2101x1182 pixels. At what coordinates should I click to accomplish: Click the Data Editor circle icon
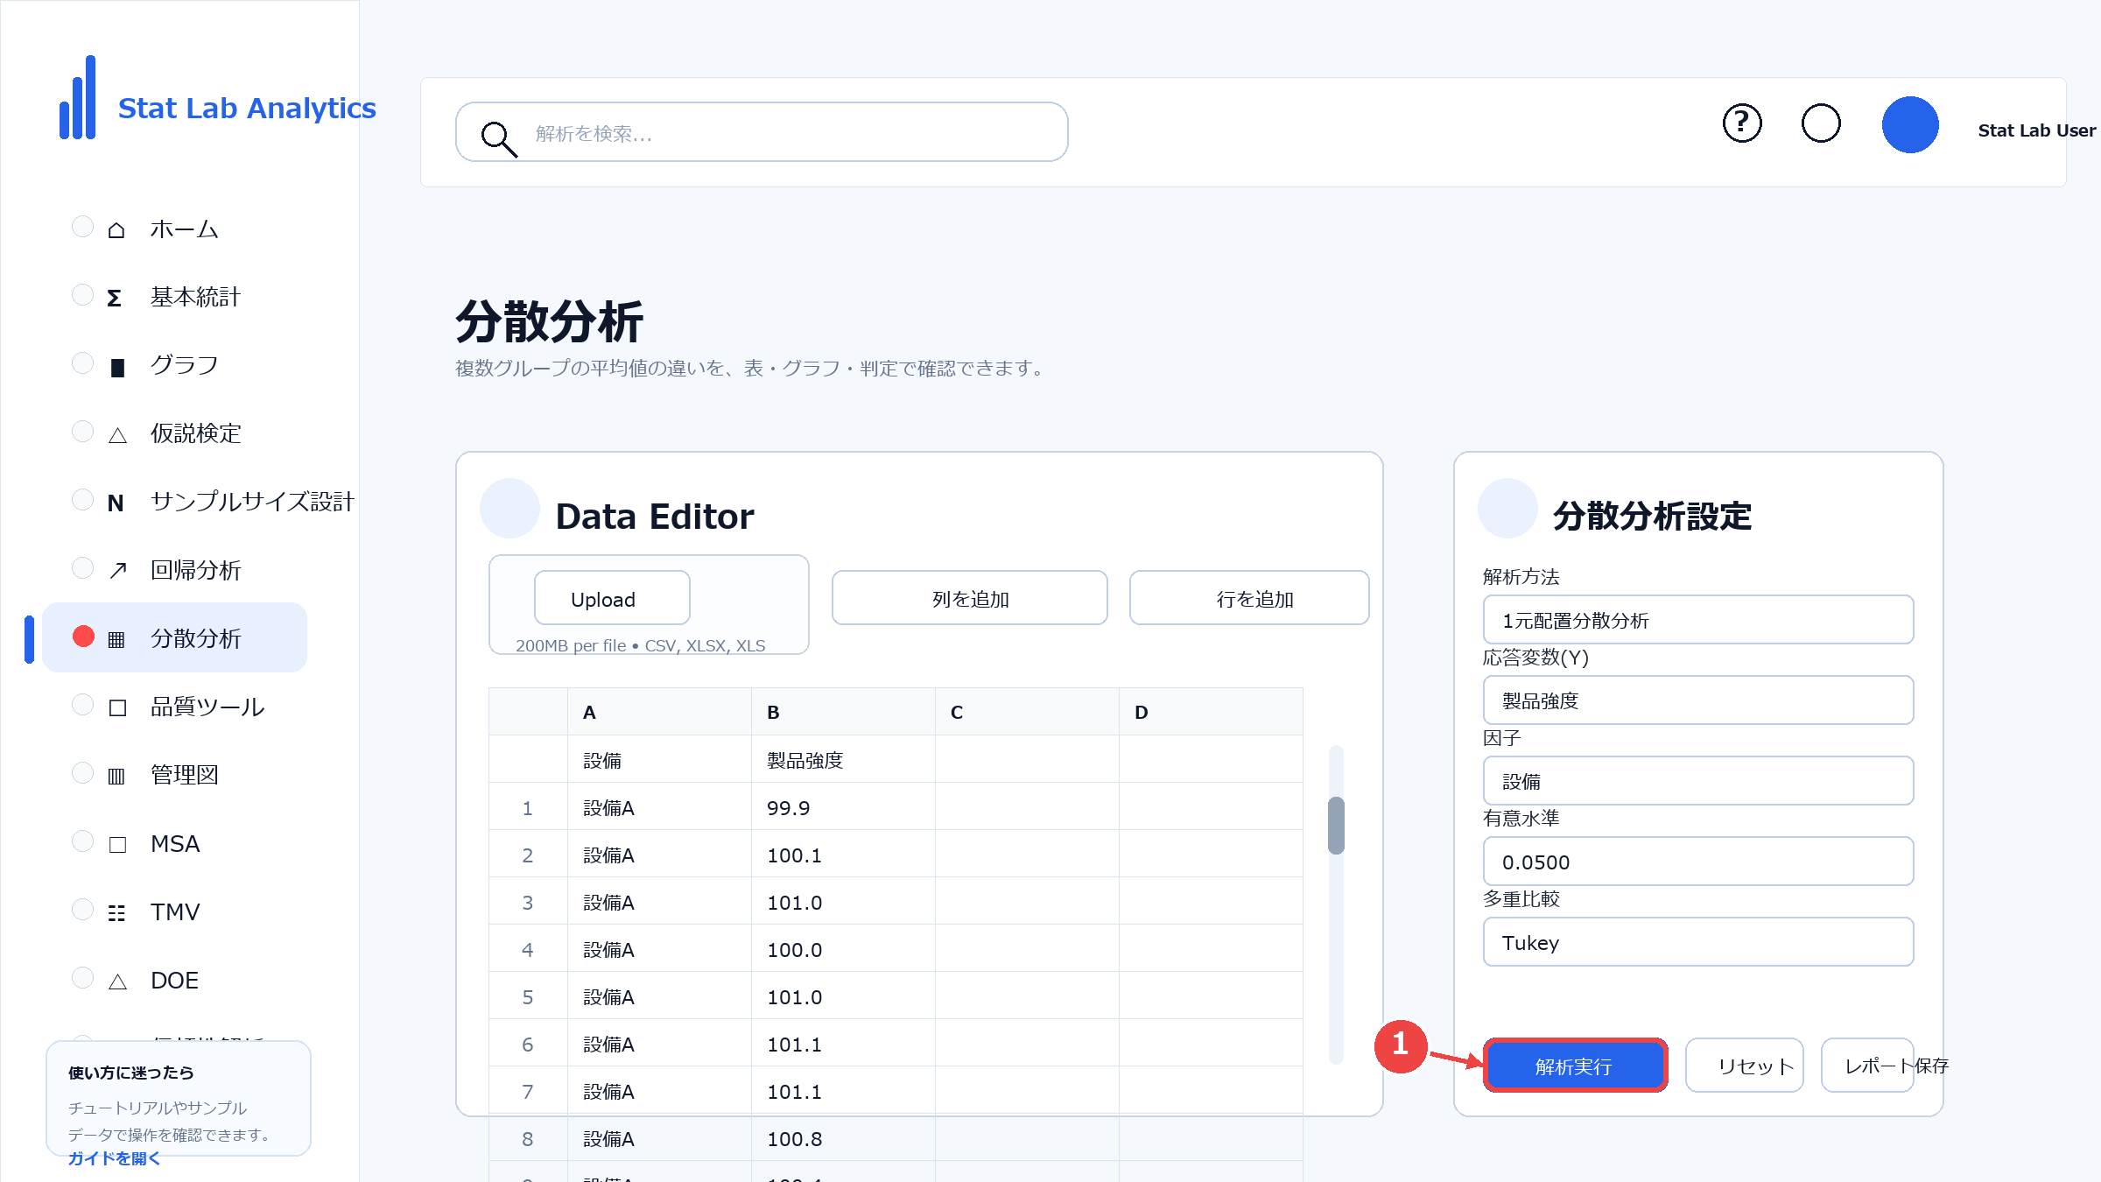pyautogui.click(x=509, y=508)
